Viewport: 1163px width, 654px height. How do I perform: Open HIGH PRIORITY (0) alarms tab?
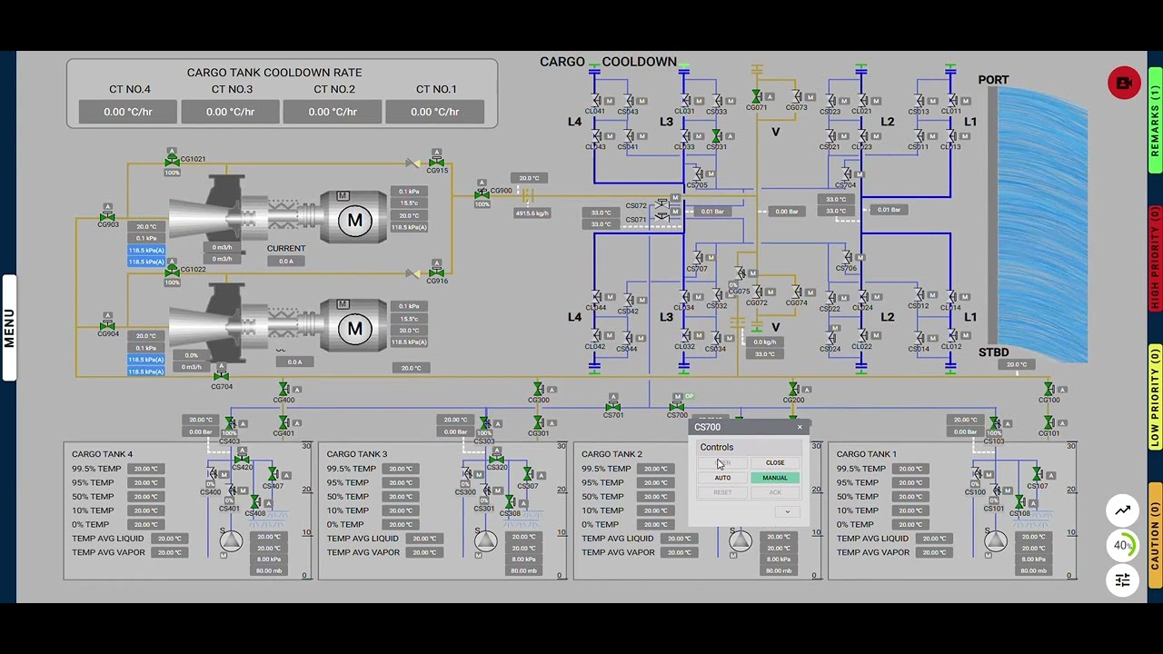(1156, 259)
